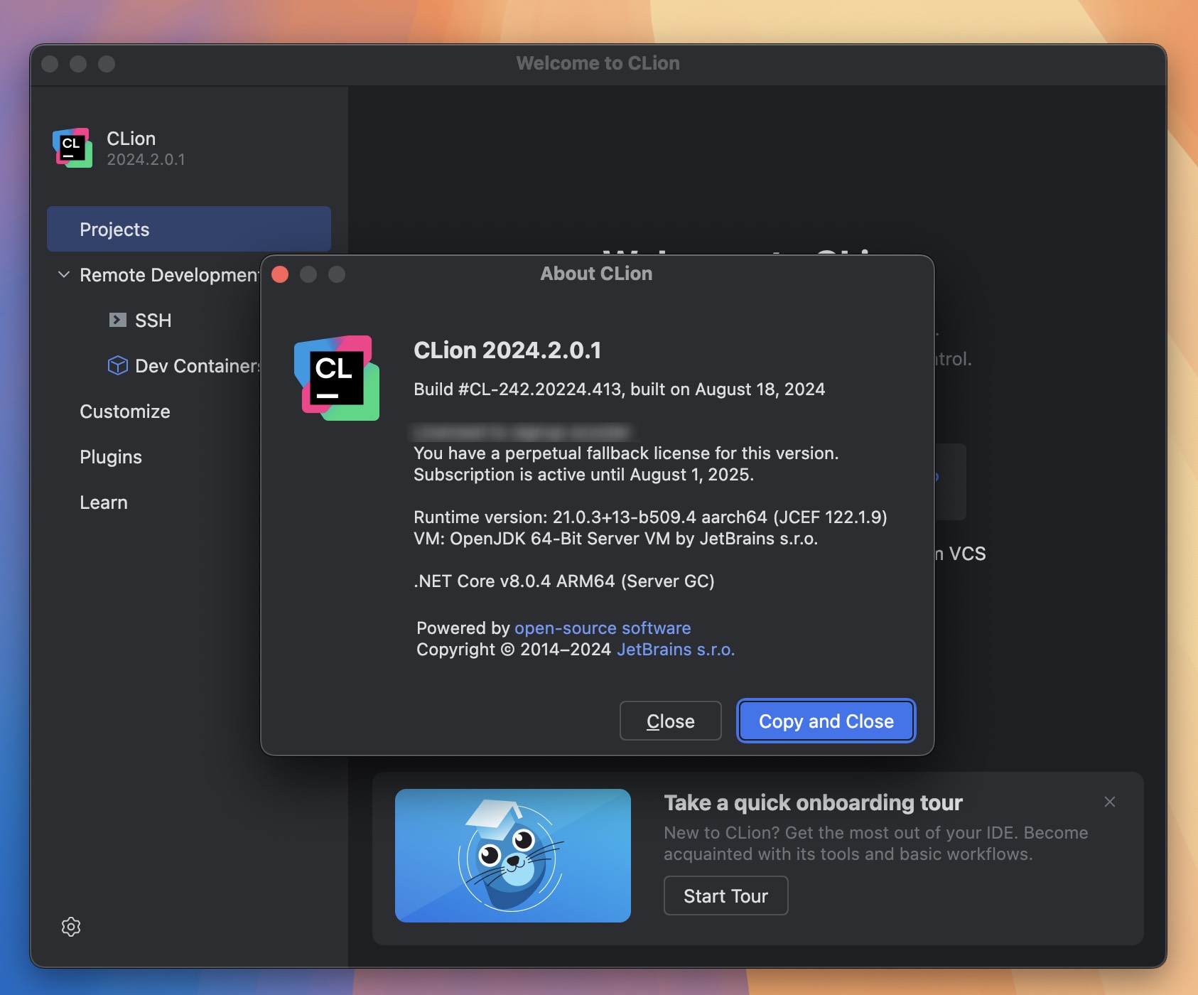The height and width of the screenshot is (995, 1198).
Task: Dismiss the onboarding tour banner
Action: coord(1110,802)
